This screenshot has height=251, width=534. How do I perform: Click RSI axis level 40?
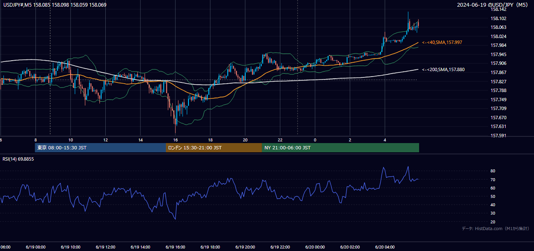pyautogui.click(x=493, y=205)
